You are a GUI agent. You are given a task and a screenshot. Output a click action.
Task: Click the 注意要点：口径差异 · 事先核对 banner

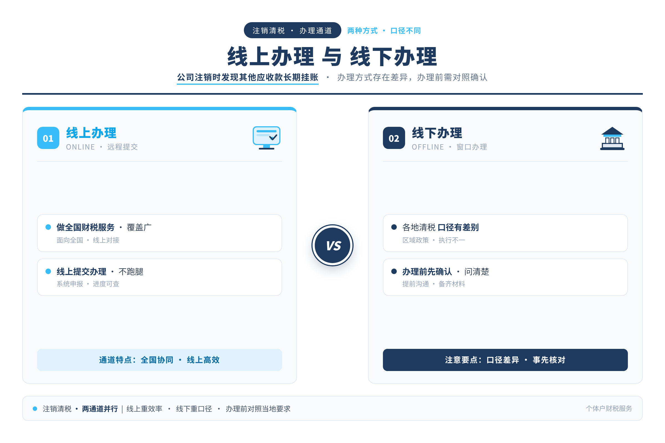(505, 360)
